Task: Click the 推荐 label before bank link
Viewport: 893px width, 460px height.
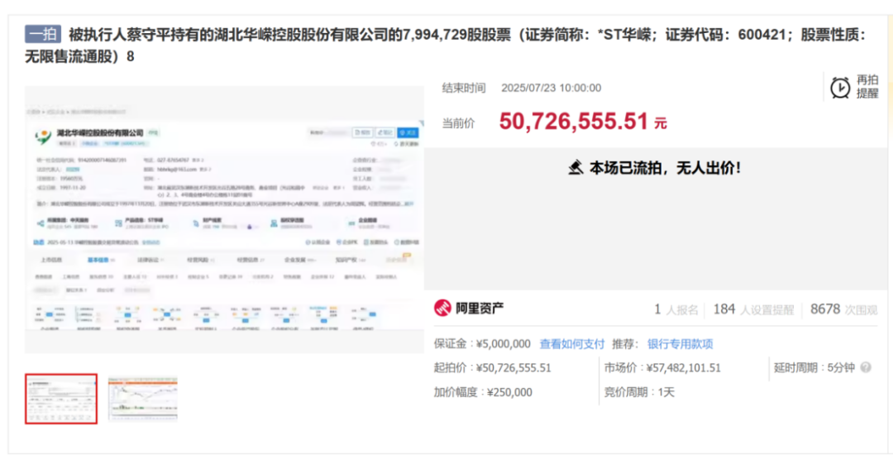Action: tap(625, 343)
